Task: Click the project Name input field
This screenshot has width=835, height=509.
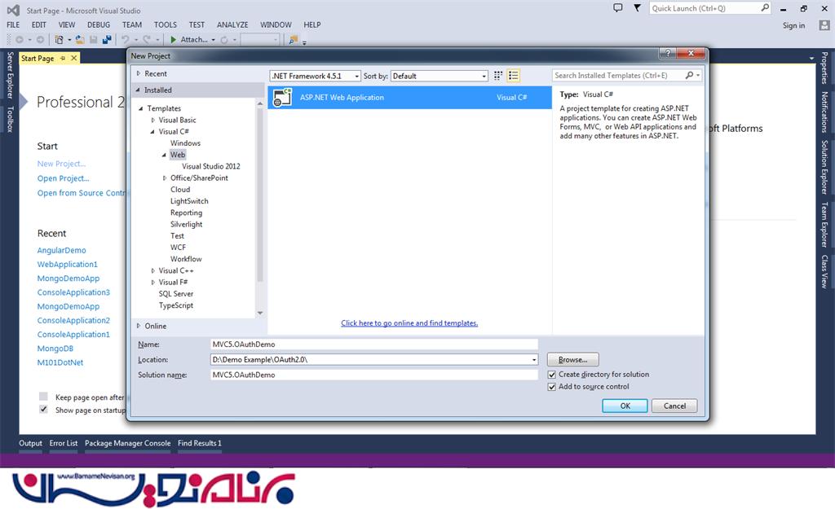Action: 373,344
